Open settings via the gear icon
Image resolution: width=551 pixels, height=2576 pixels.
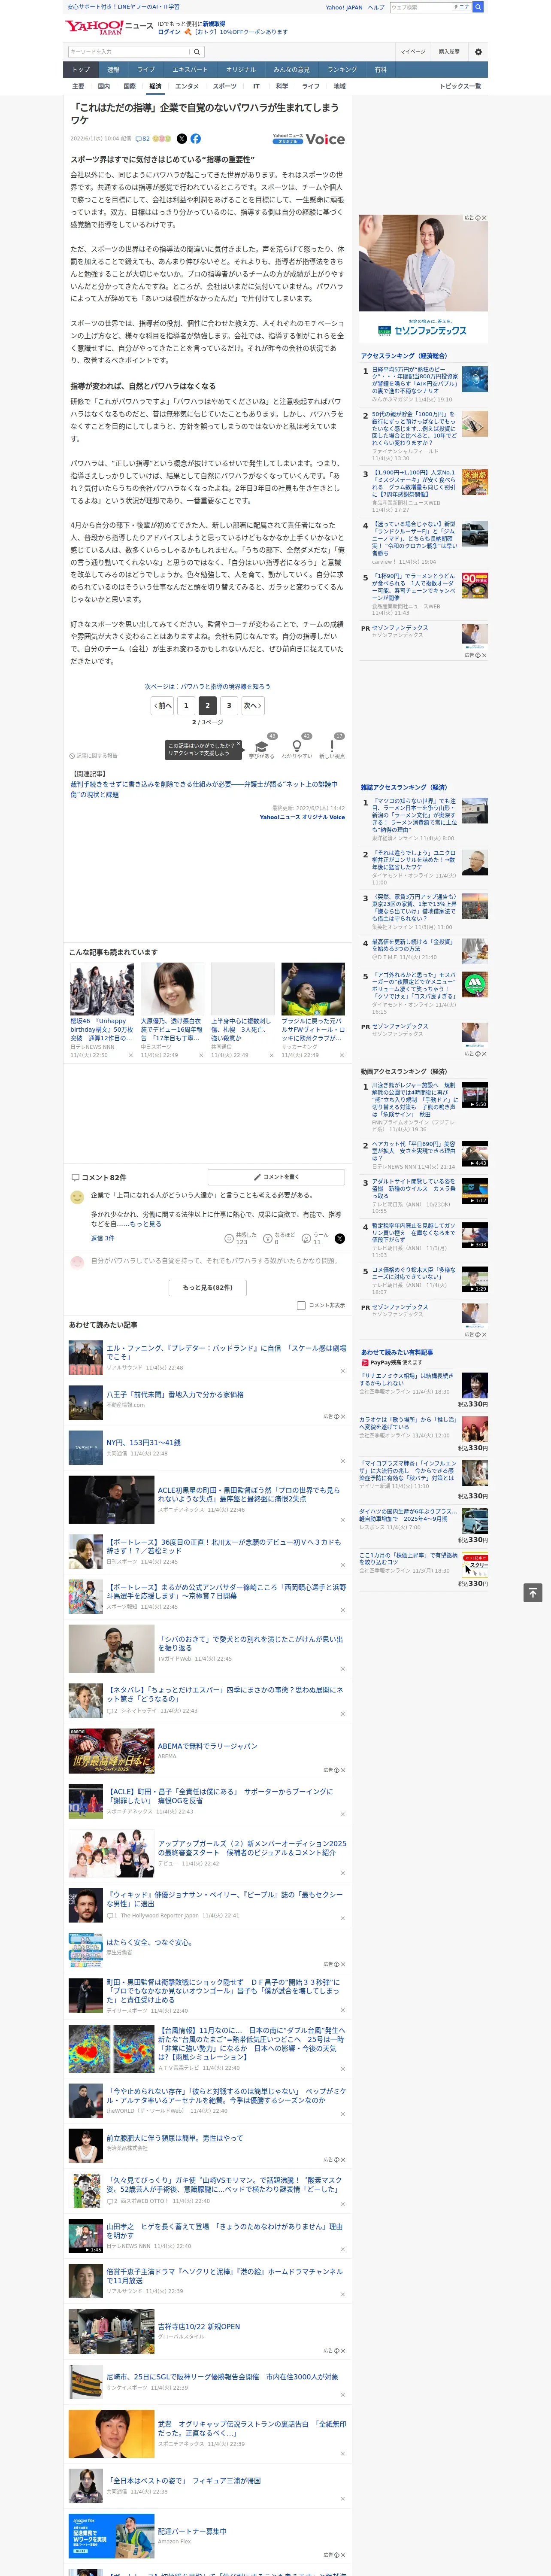(x=478, y=52)
